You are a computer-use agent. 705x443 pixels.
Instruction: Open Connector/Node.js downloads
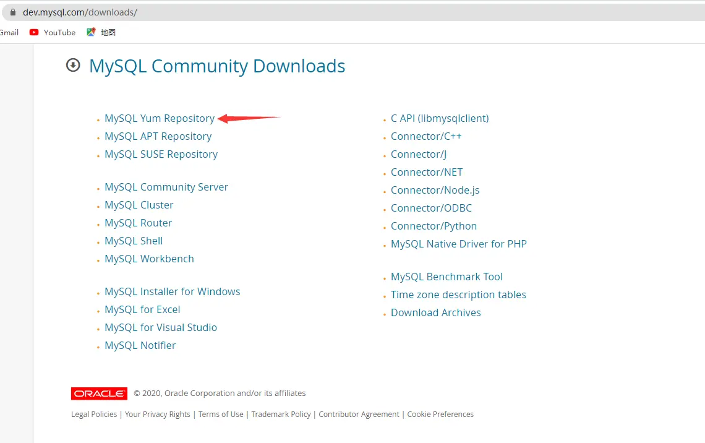tap(435, 190)
